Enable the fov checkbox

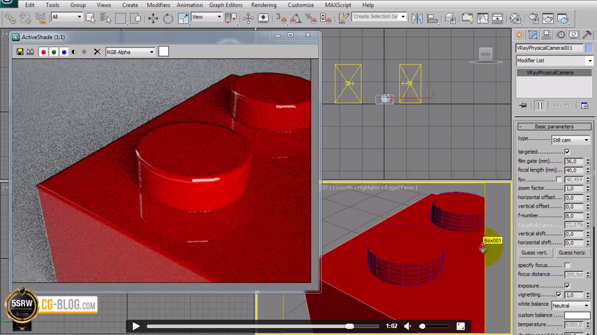click(559, 179)
